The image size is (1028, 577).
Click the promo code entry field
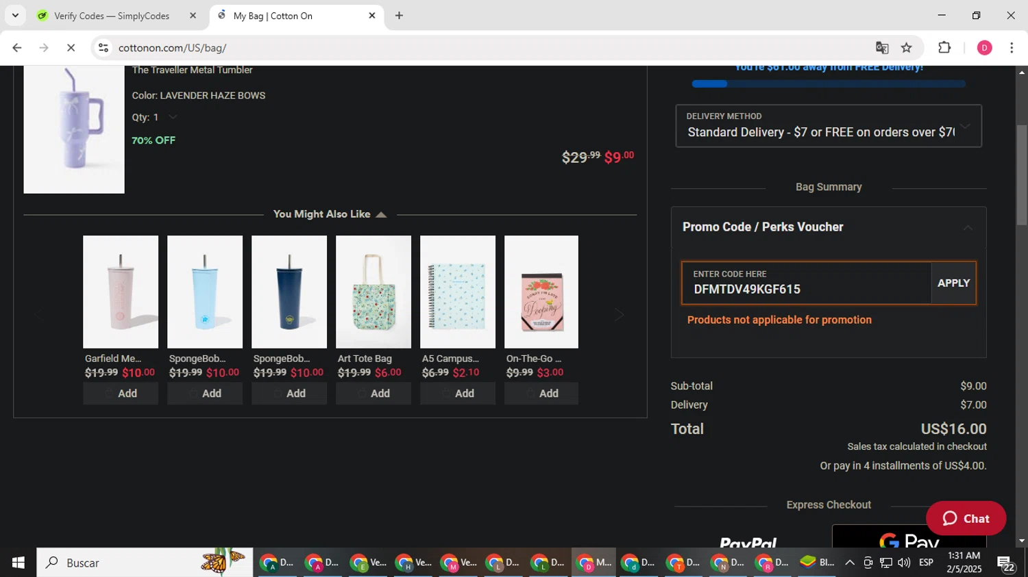(807, 283)
